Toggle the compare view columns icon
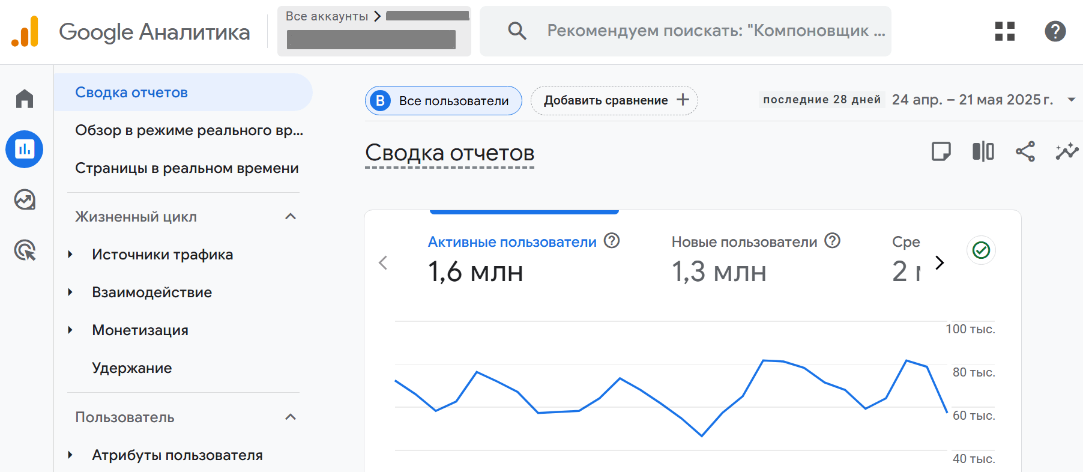Image resolution: width=1083 pixels, height=472 pixels. point(983,151)
